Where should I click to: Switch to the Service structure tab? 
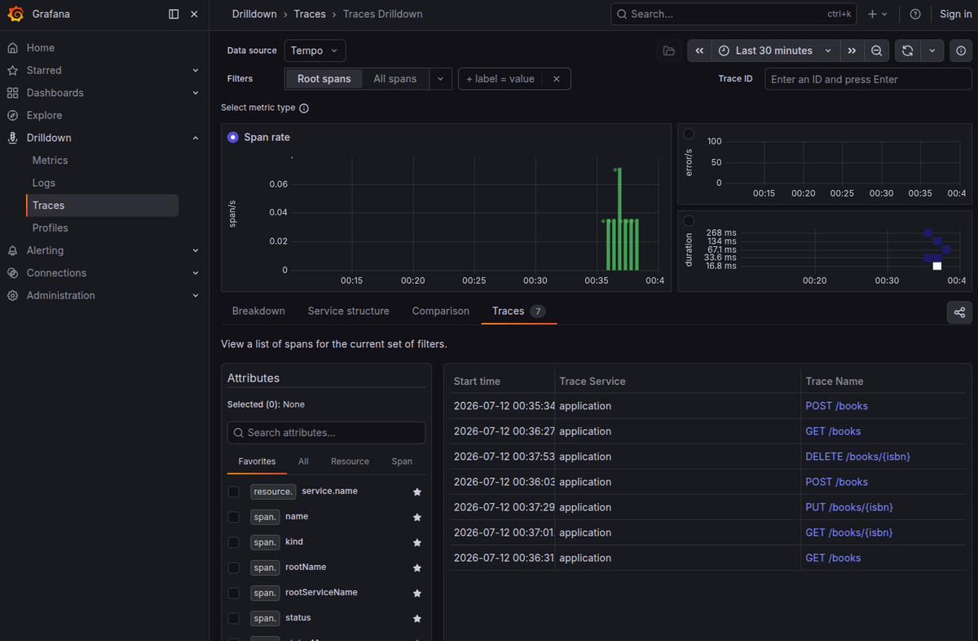348,311
